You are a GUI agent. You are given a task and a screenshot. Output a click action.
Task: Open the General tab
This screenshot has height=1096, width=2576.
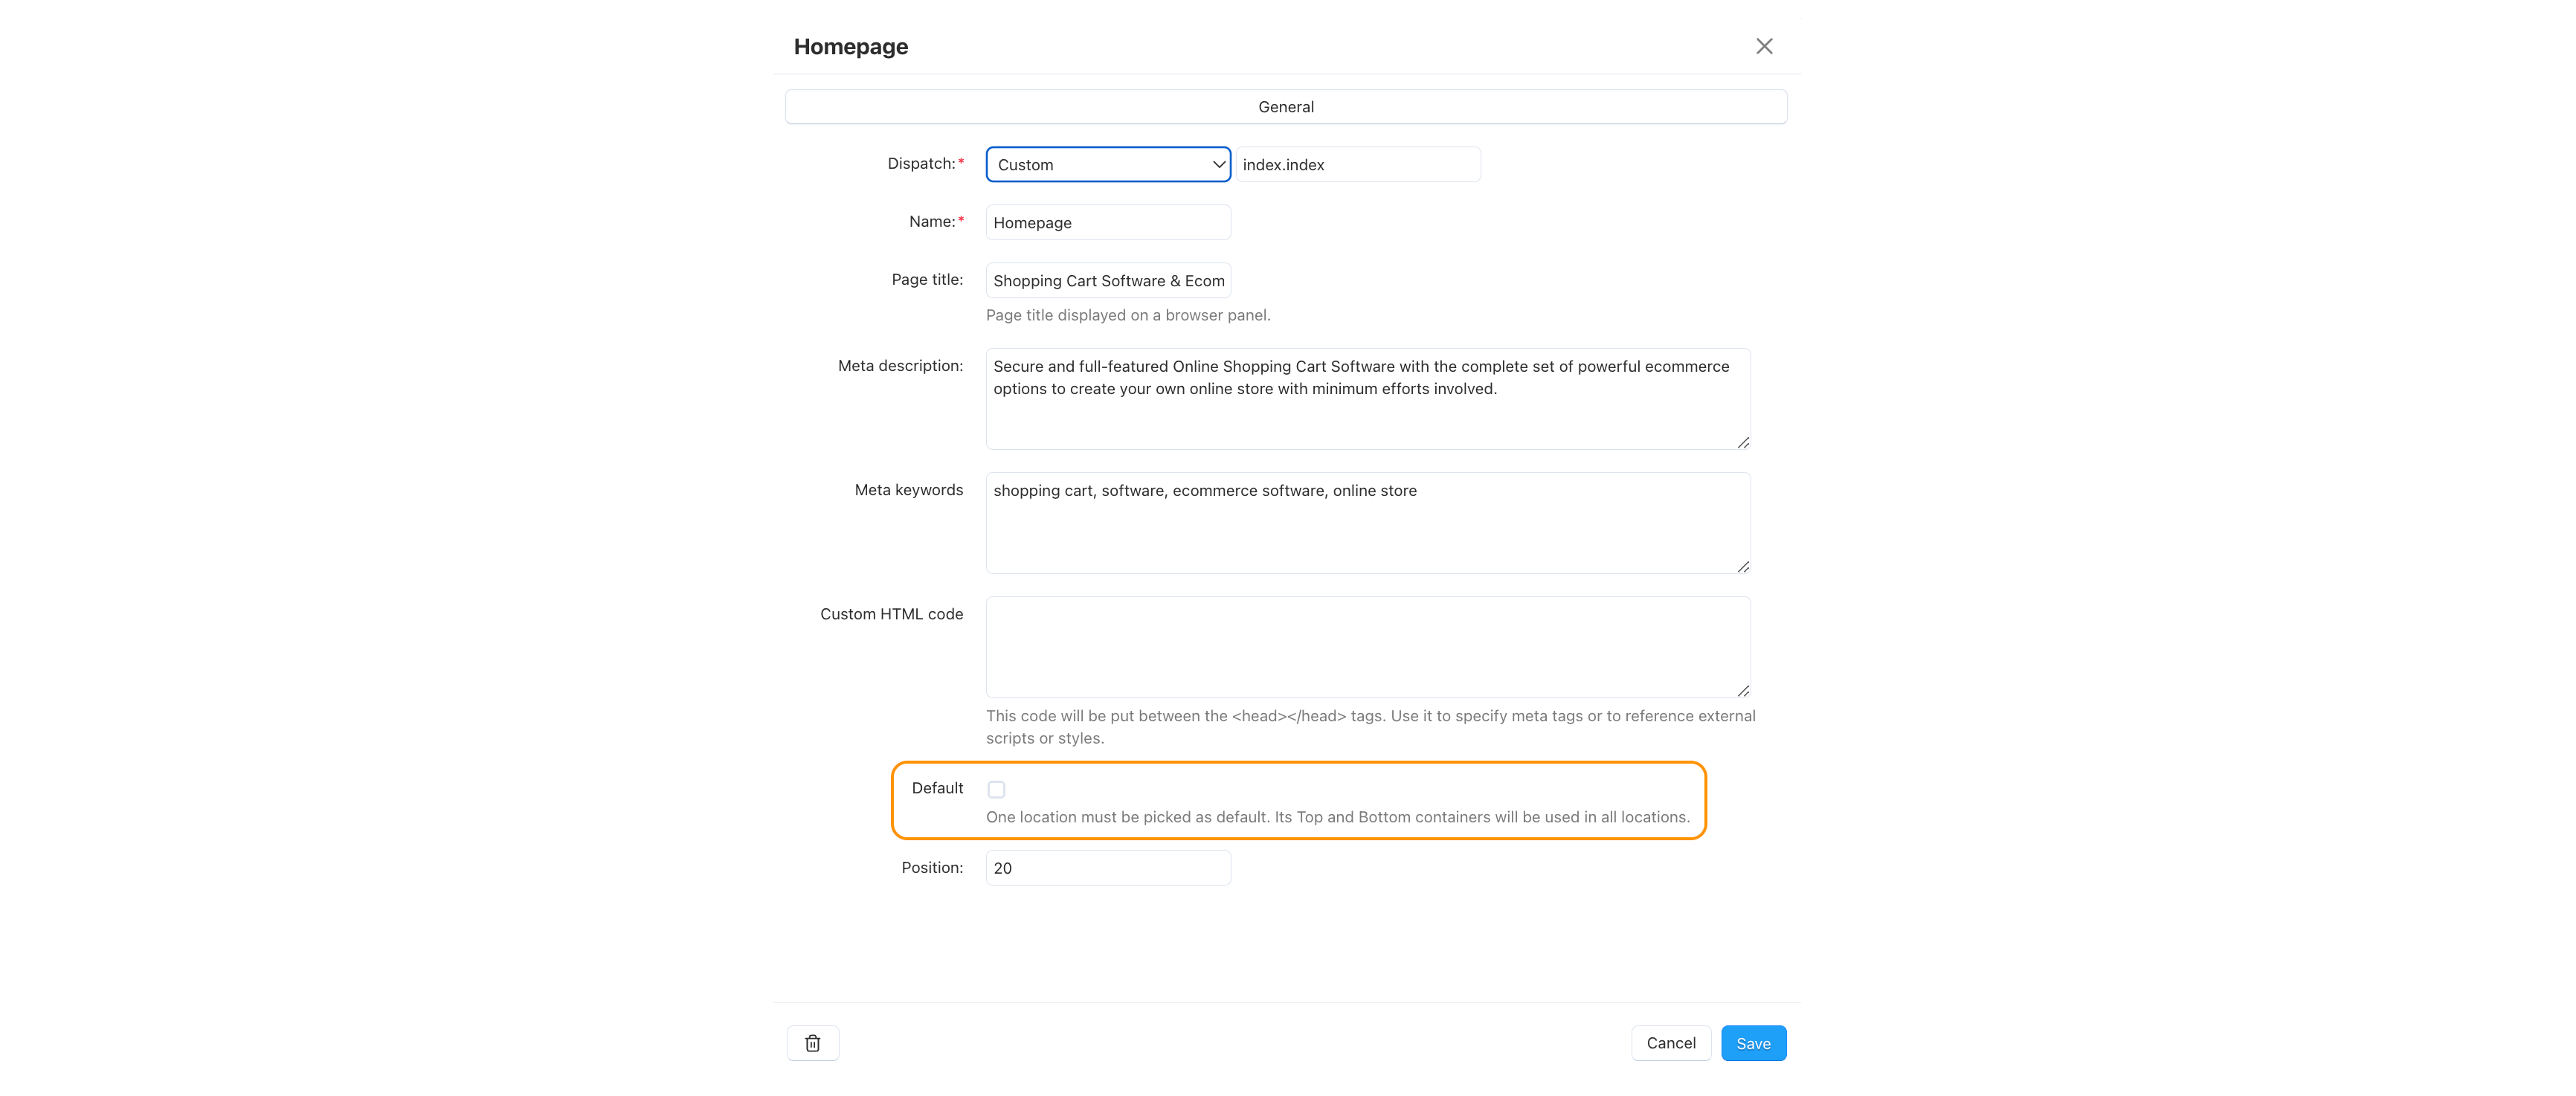pos(1286,107)
